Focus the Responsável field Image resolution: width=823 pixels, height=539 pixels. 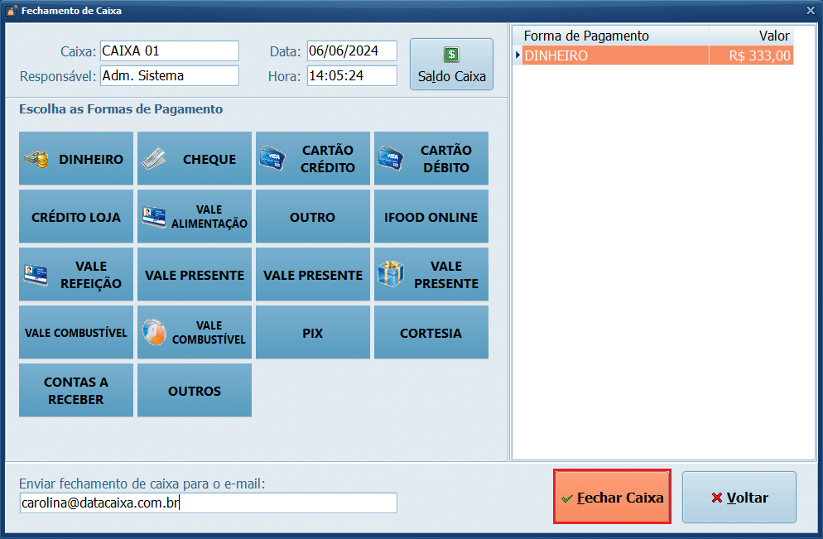[170, 75]
